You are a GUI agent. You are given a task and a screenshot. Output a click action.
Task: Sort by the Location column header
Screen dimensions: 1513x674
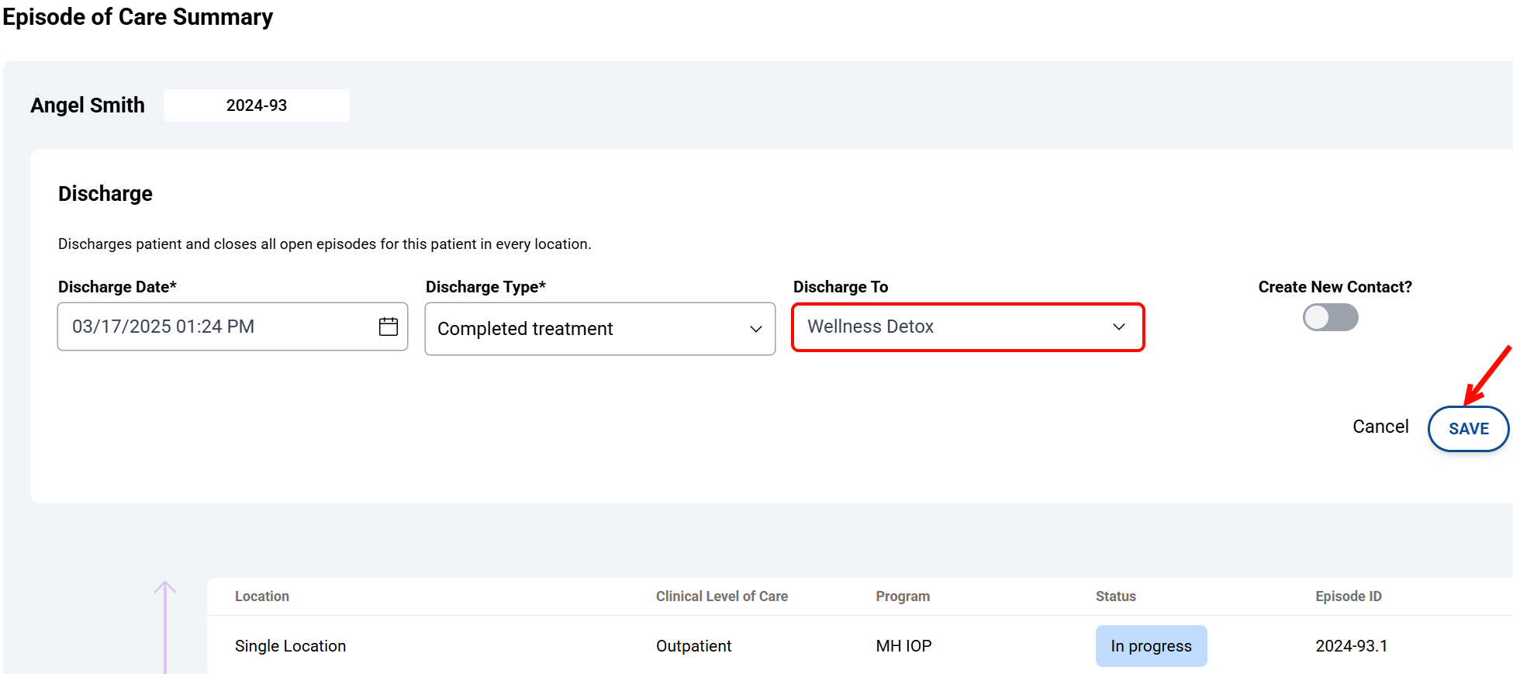click(262, 596)
